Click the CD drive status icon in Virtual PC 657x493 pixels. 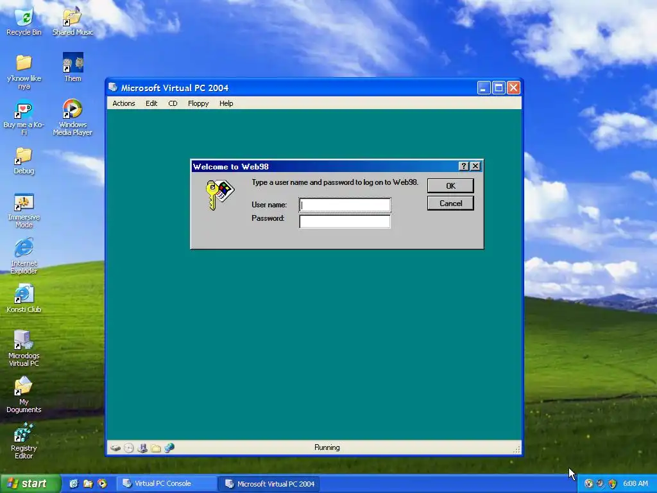click(128, 448)
